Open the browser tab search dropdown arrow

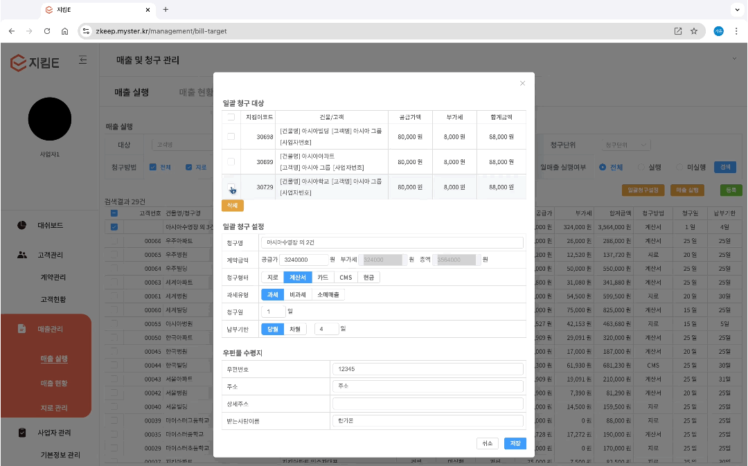[737, 10]
